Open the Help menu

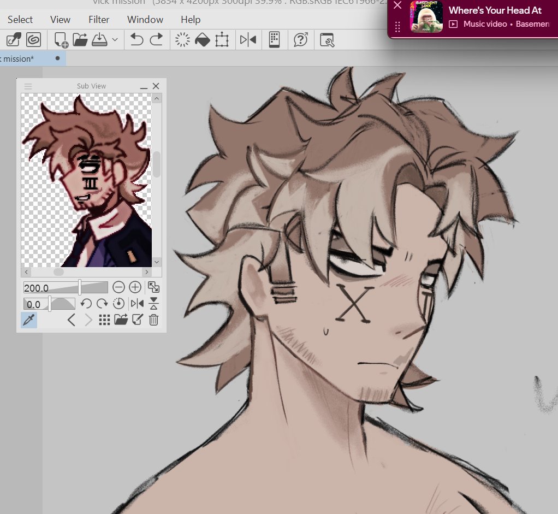191,20
